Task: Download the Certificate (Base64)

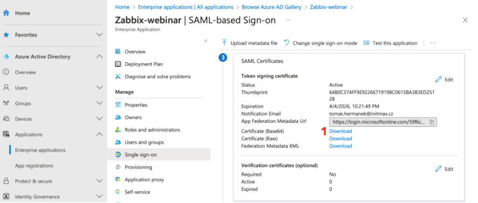Action: pyautogui.click(x=340, y=131)
